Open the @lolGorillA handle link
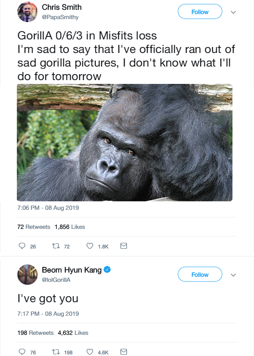Screen dimensions: 254x356 (57, 280)
